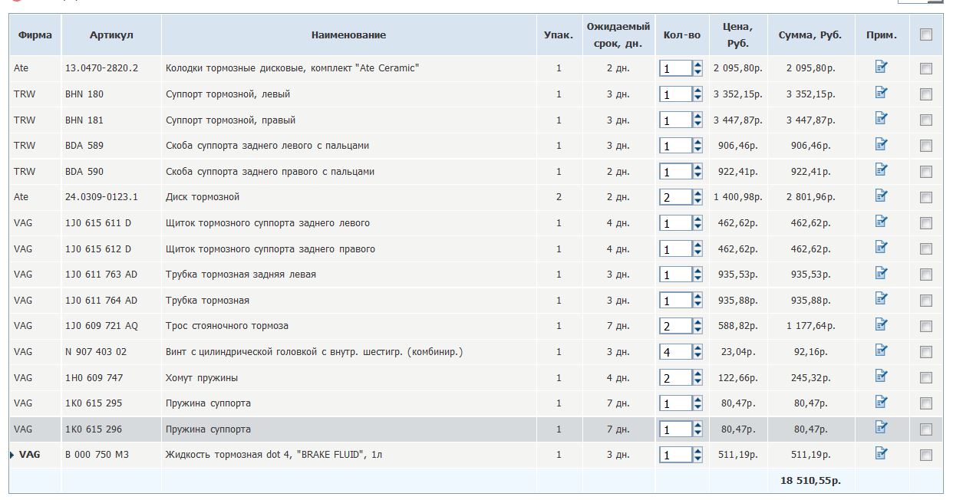Open note icon for 1K0 615 296 row

pyautogui.click(x=881, y=428)
